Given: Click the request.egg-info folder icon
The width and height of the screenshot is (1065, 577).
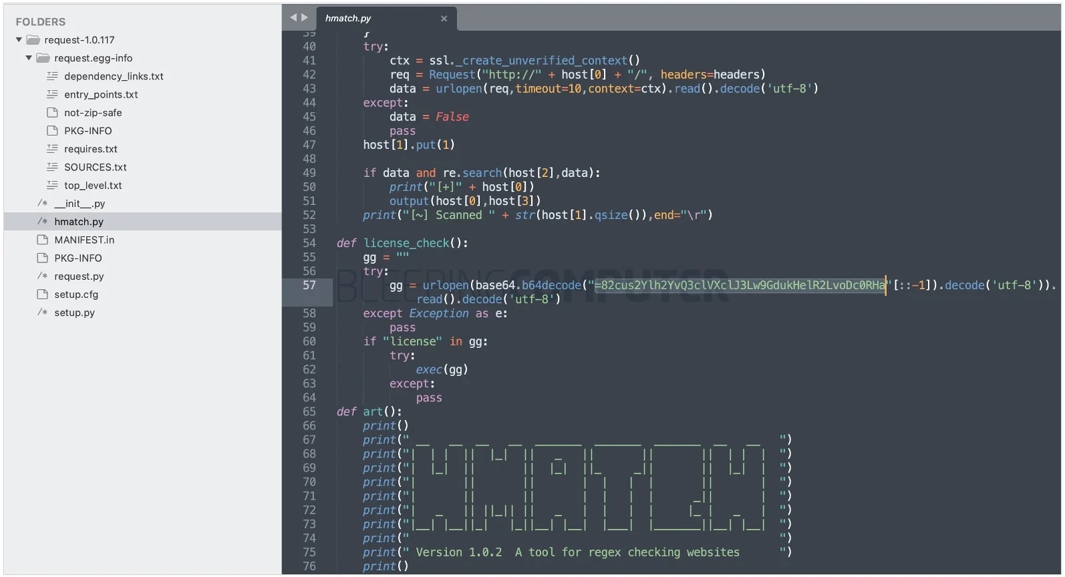Looking at the screenshot, I should pyautogui.click(x=43, y=58).
